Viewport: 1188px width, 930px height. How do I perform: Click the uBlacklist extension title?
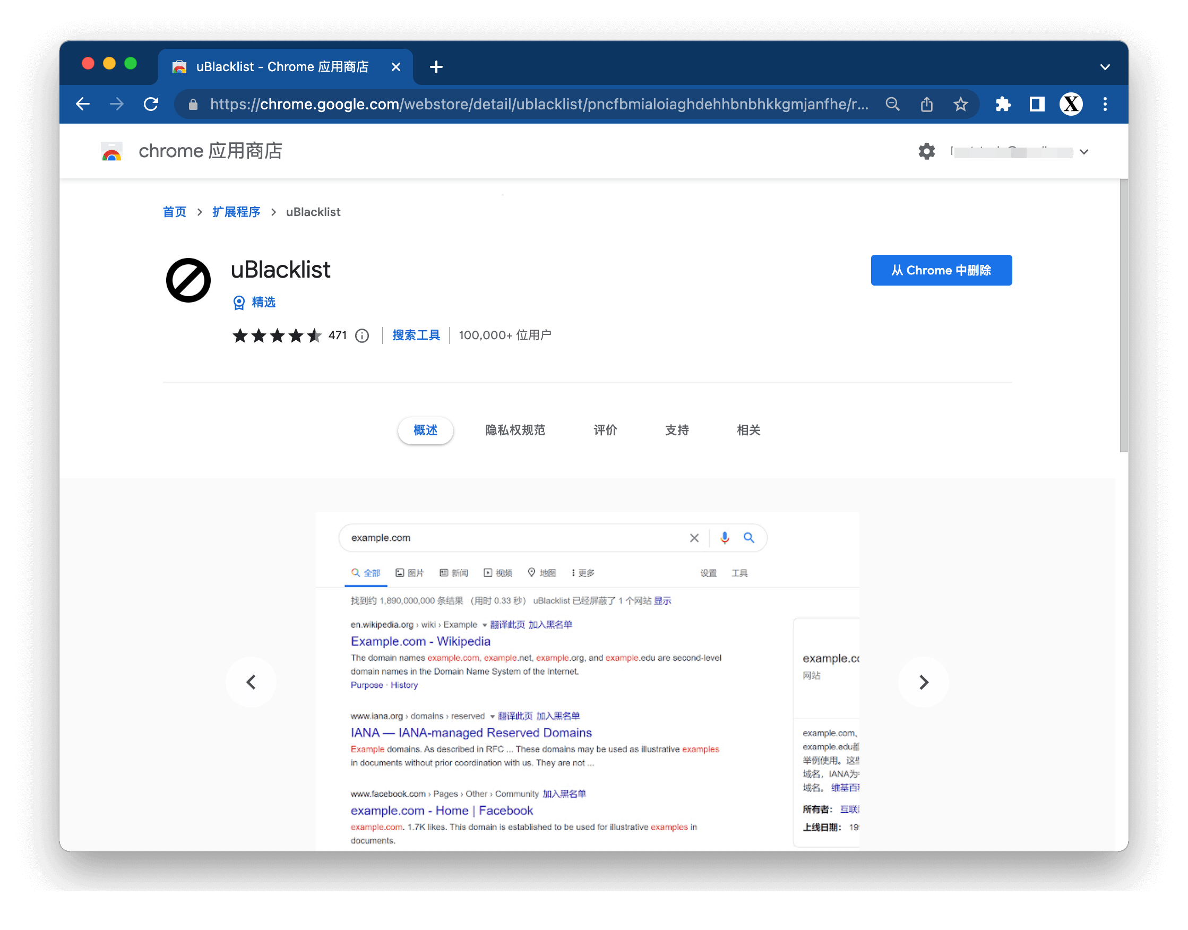280,270
